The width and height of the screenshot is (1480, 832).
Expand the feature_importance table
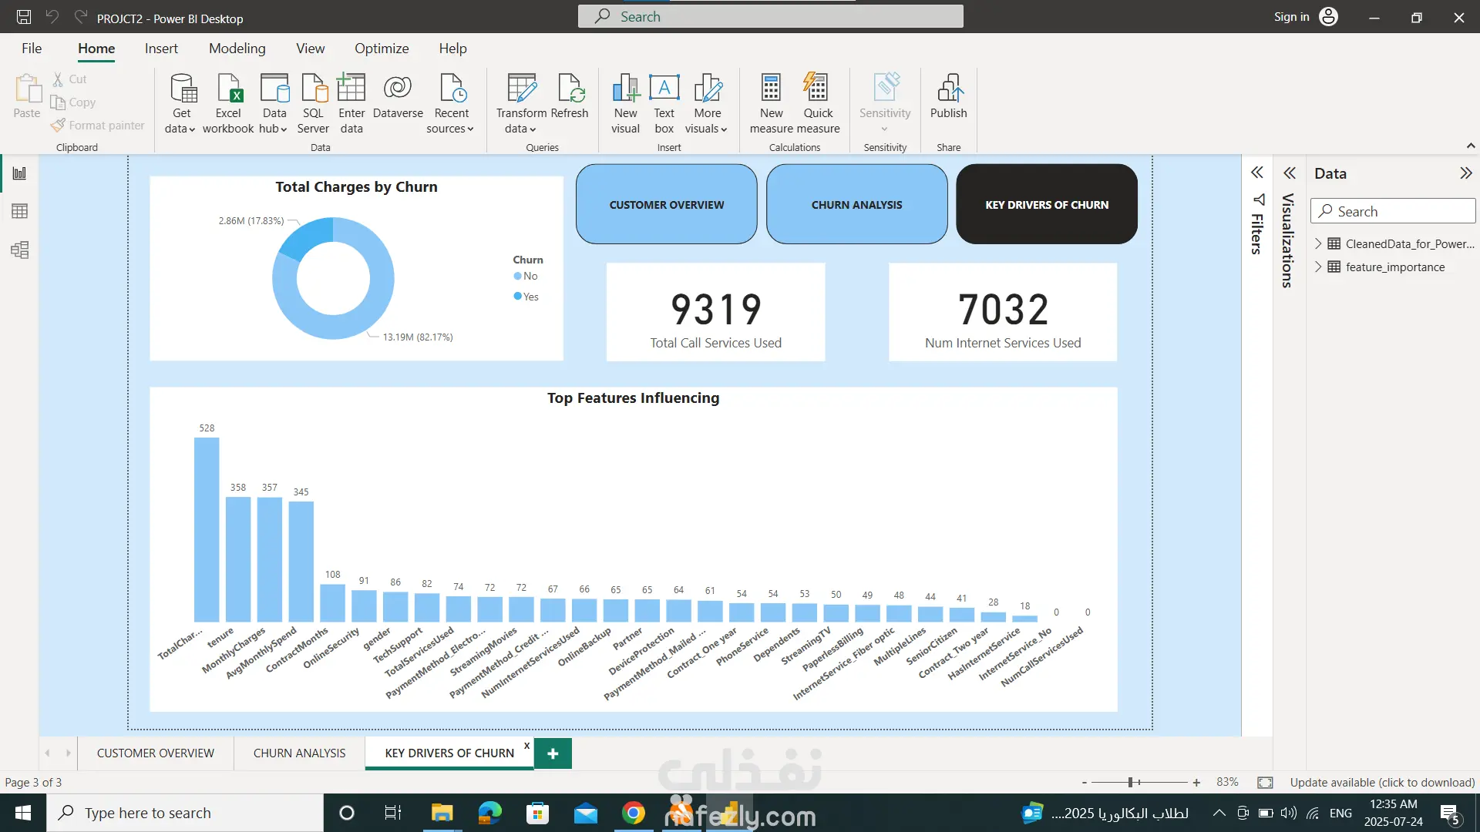pos(1318,267)
